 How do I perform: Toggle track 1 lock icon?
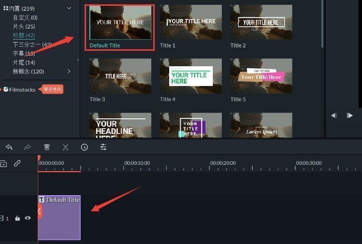pyautogui.click(x=17, y=218)
